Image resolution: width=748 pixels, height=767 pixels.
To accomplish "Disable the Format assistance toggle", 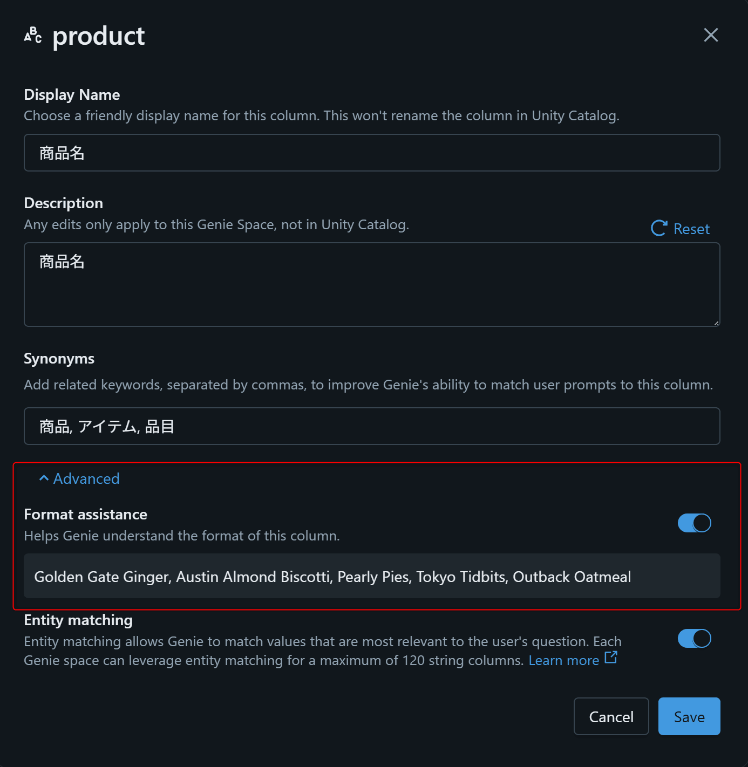I will click(x=694, y=523).
